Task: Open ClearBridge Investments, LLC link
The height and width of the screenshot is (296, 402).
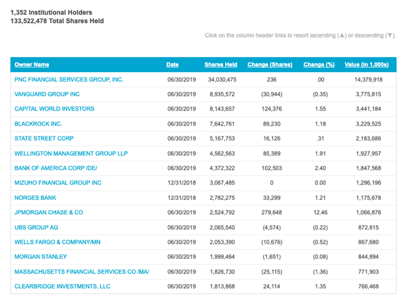Action: [x=62, y=286]
